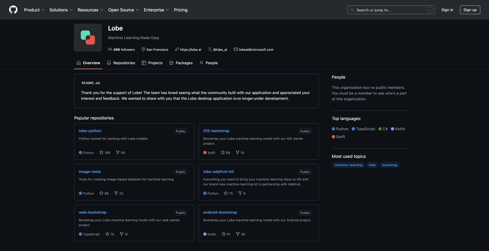489x251 pixels.
Task: Select the bootstrap topic tag
Action: click(x=390, y=165)
